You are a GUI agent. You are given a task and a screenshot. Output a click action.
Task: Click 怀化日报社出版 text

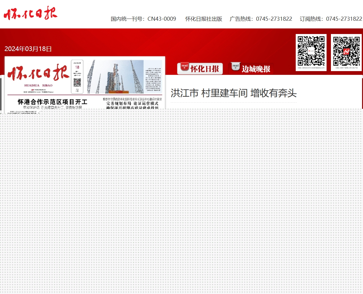coord(204,19)
